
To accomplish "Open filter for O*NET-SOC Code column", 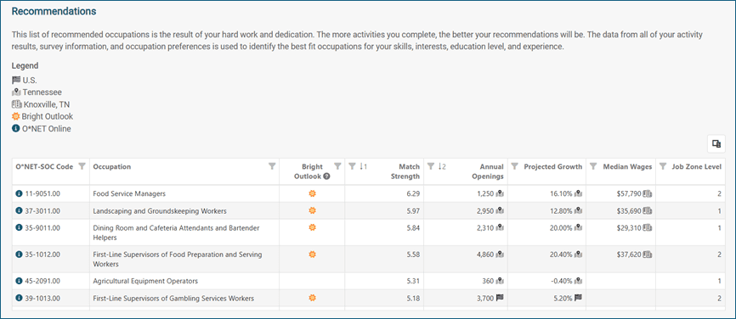I will click(82, 166).
